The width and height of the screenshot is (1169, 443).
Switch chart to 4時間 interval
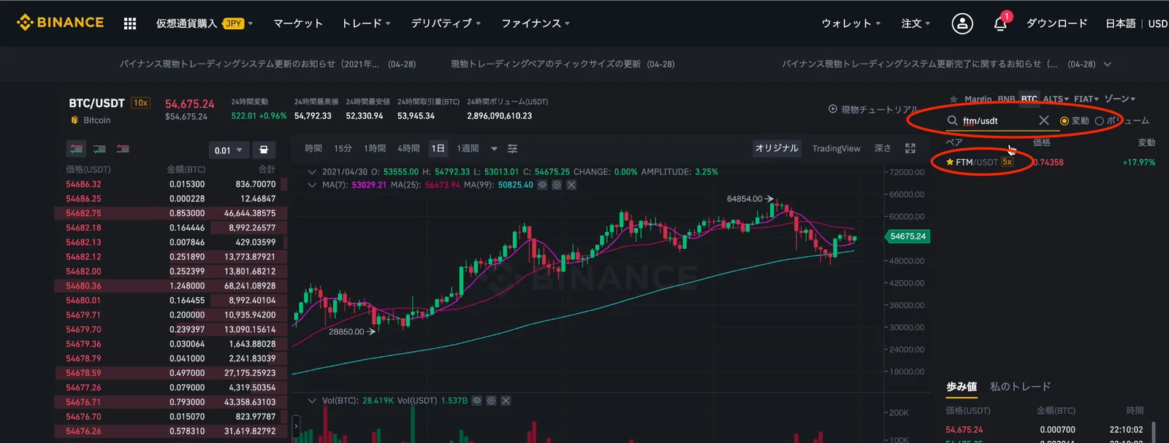[408, 149]
